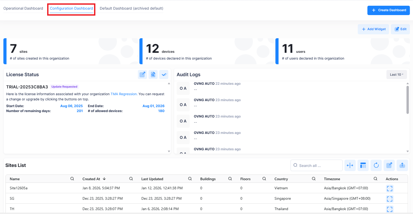The width and height of the screenshot is (413, 214).
Task: Click the double-checkmark icon in License Status
Action: [164, 75]
